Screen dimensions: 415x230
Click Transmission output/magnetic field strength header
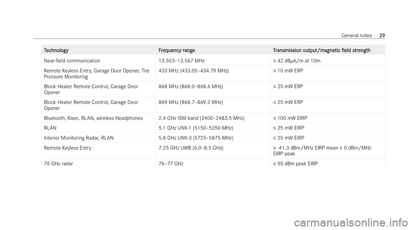pos(322,50)
